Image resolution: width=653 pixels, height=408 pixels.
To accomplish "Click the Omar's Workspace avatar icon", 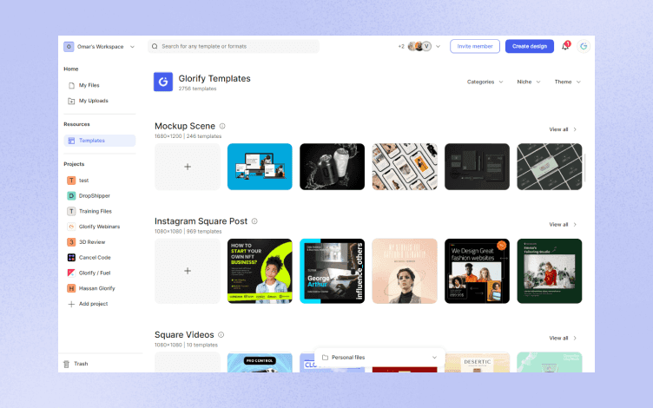I will [x=69, y=47].
